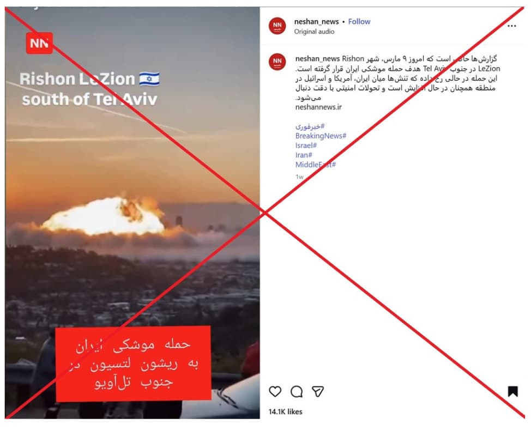
Task: Click neshan_news username in the caption
Action: (317, 59)
